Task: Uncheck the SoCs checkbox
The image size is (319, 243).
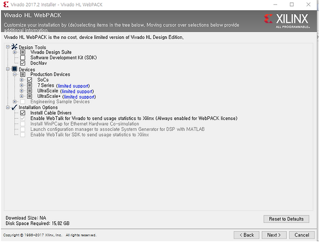Action: (30, 80)
